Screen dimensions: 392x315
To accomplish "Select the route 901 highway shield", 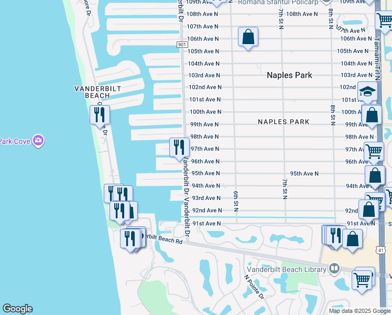I will (x=182, y=45).
